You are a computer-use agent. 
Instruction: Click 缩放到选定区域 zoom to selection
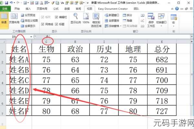tap(96, 20)
